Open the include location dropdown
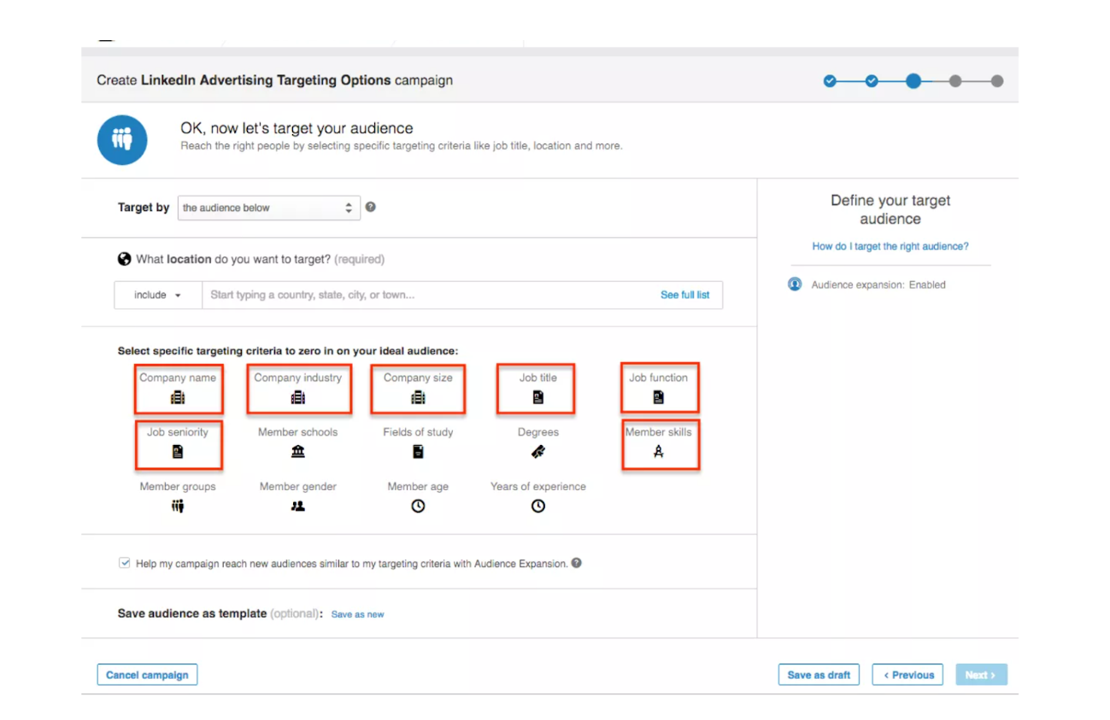 [158, 295]
